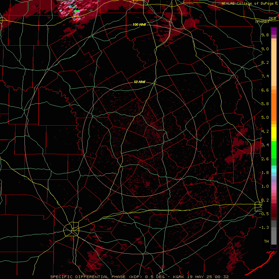Click the 4.2 value on the color scale
The width and height of the screenshot is (279, 279).
pyautogui.click(x=265, y=131)
